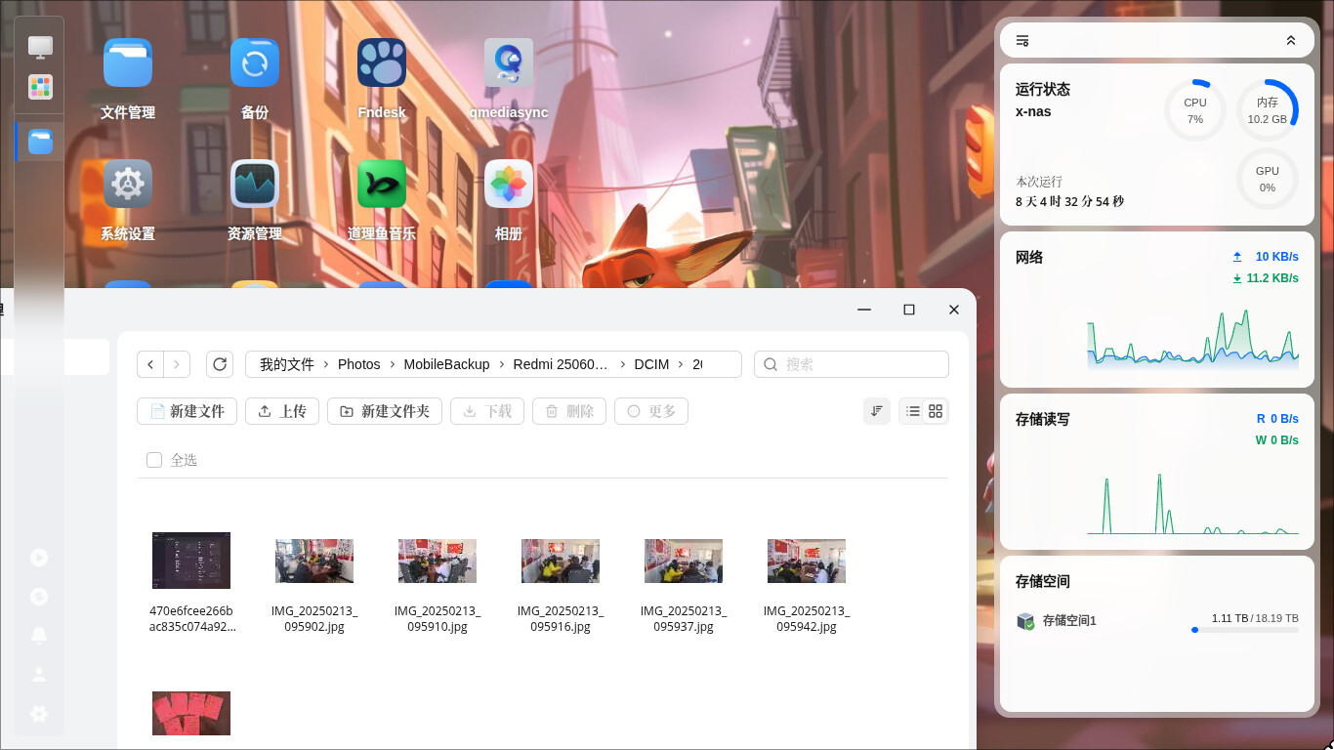Open 系统设置 system settings
The image size is (1334, 750).
[128, 185]
